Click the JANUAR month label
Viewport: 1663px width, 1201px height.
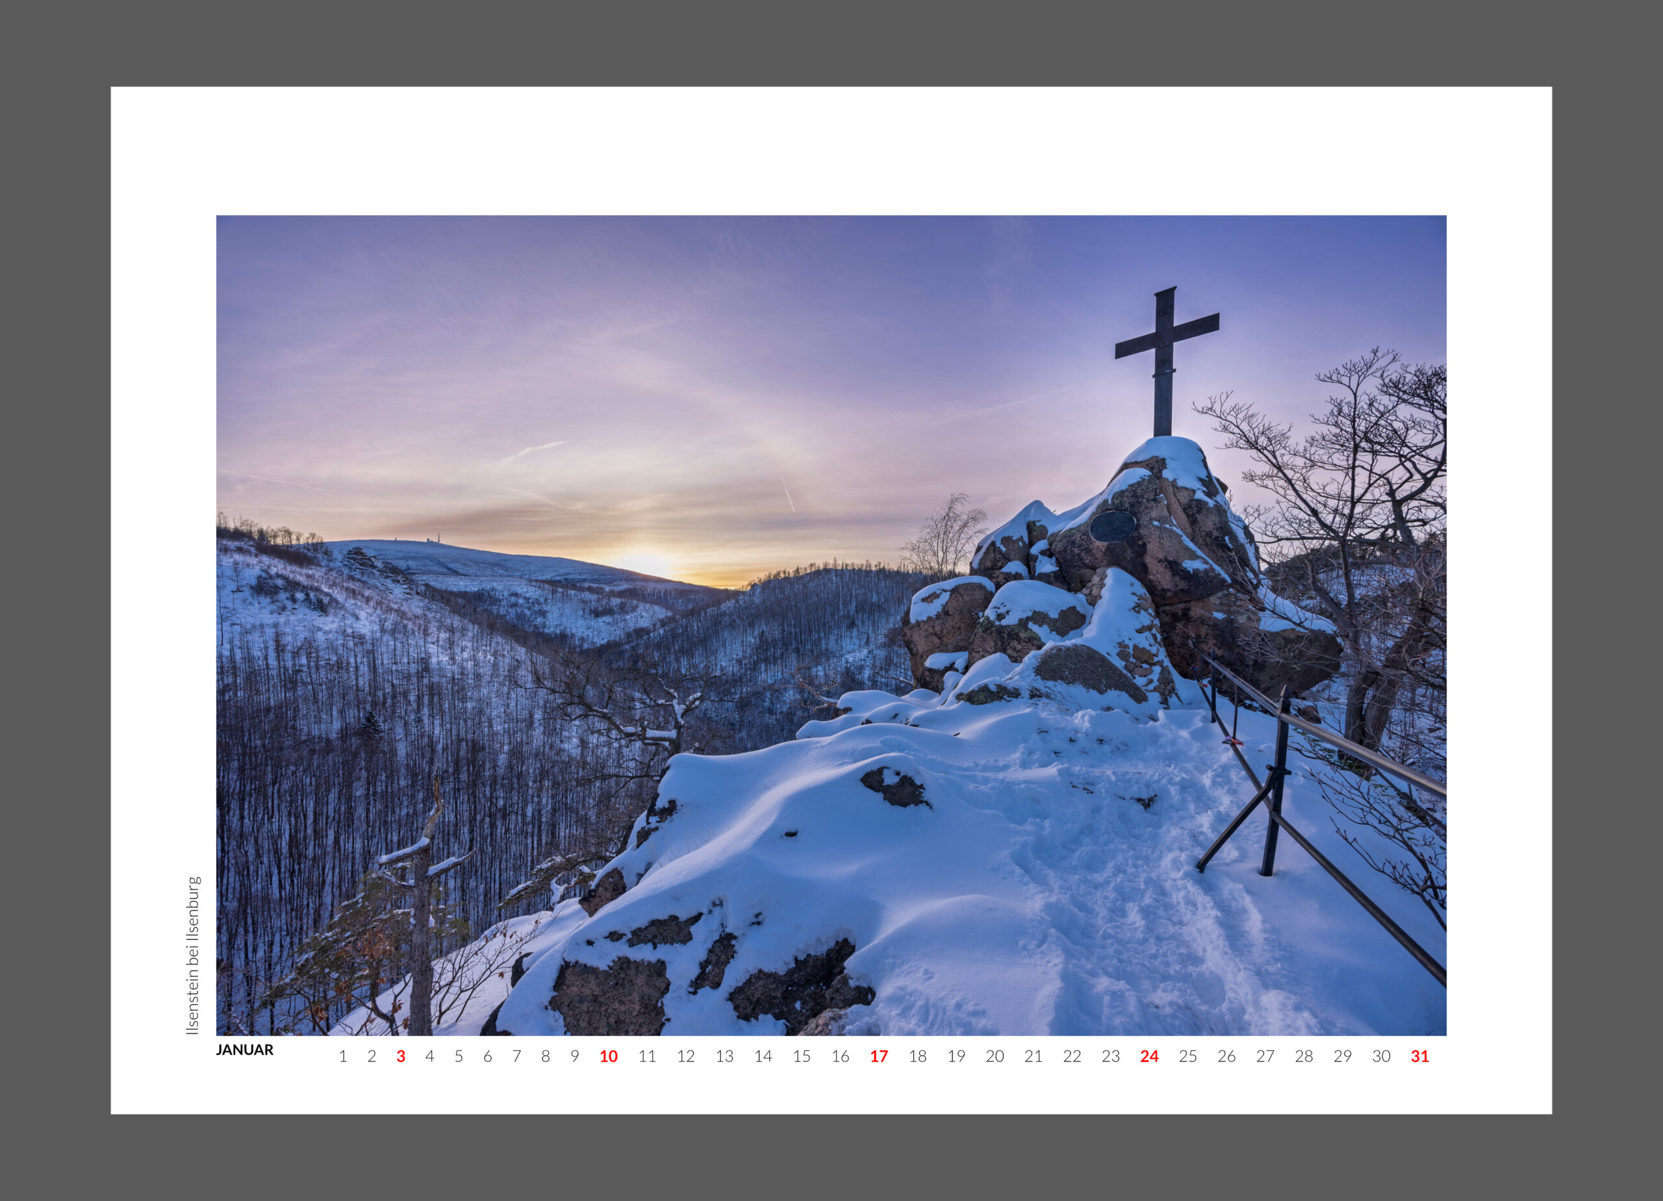click(x=244, y=1049)
